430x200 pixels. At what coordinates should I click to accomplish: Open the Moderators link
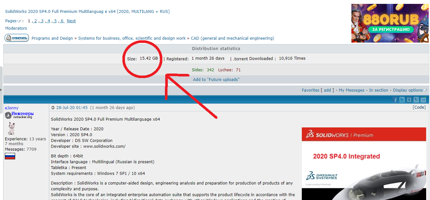pos(16,28)
